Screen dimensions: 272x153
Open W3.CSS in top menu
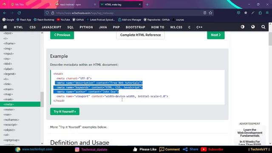coord(176,27)
